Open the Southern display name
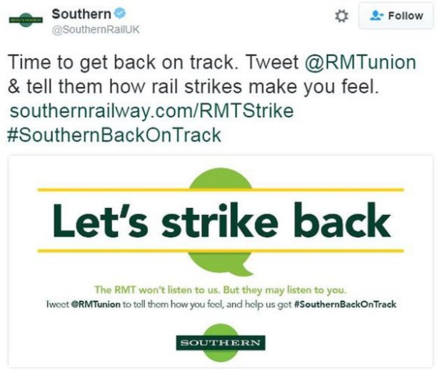Screen dimensions: 437x370 point(81,14)
